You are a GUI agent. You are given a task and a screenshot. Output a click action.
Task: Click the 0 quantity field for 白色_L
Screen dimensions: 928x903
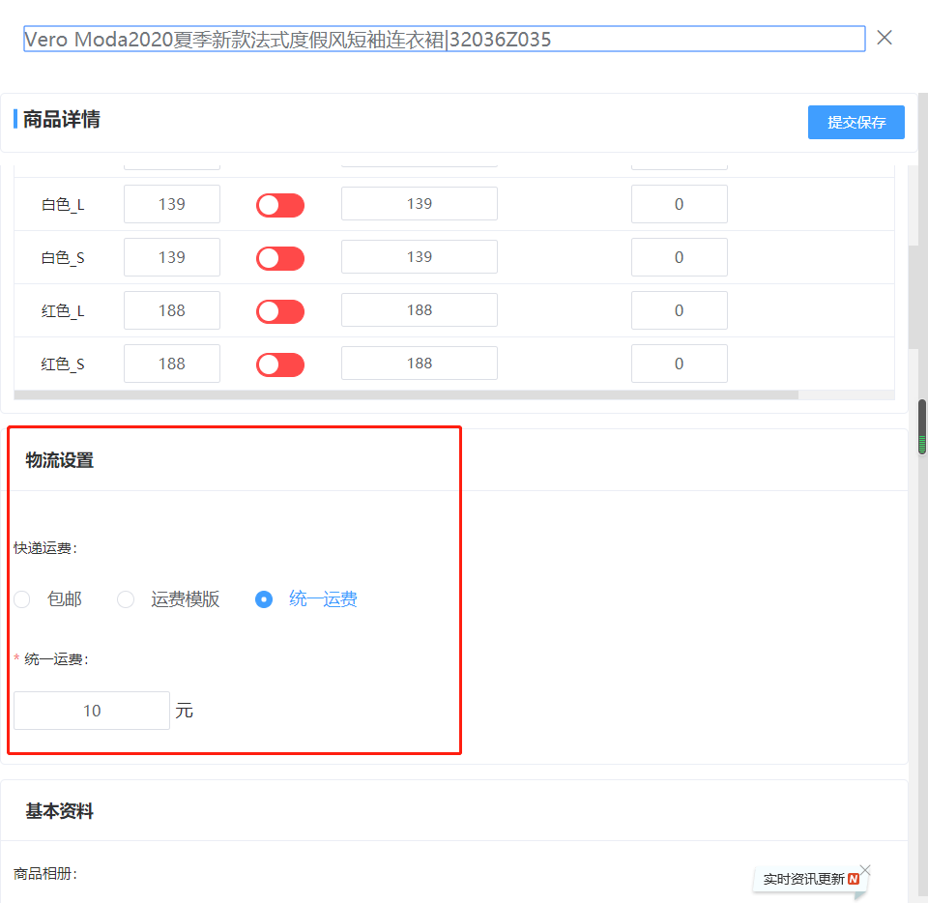coord(679,204)
